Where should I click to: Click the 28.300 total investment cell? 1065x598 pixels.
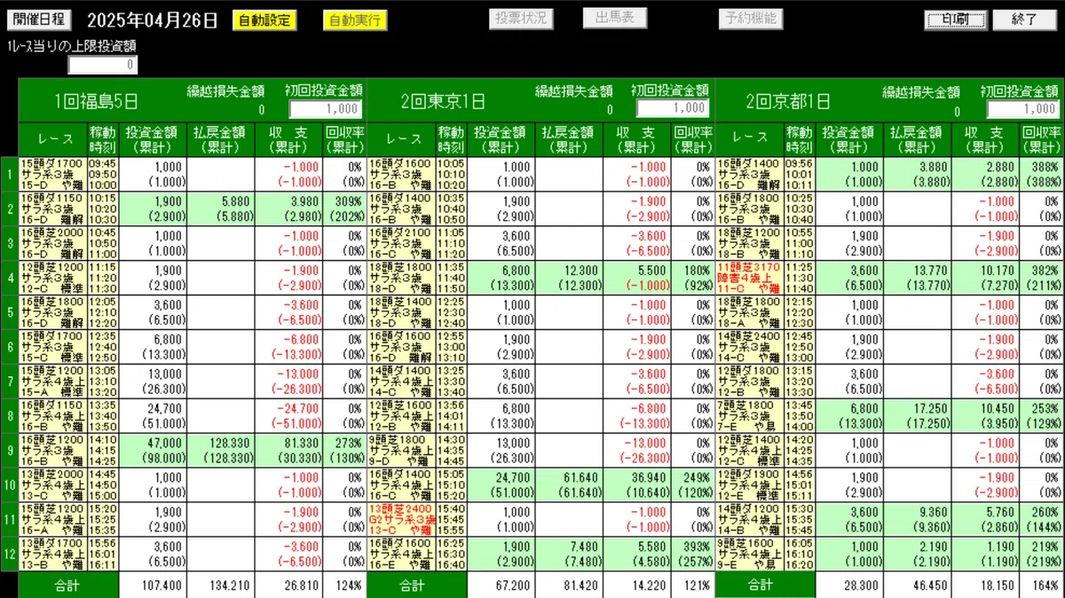click(848, 586)
